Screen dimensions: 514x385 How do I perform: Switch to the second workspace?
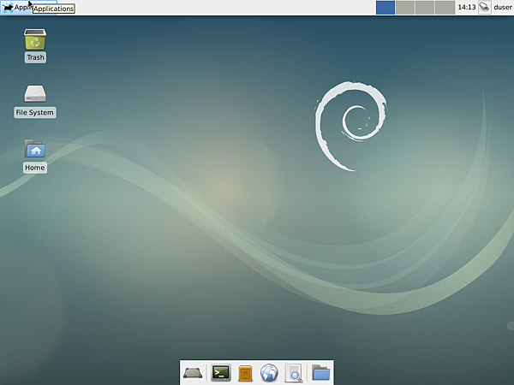click(405, 8)
